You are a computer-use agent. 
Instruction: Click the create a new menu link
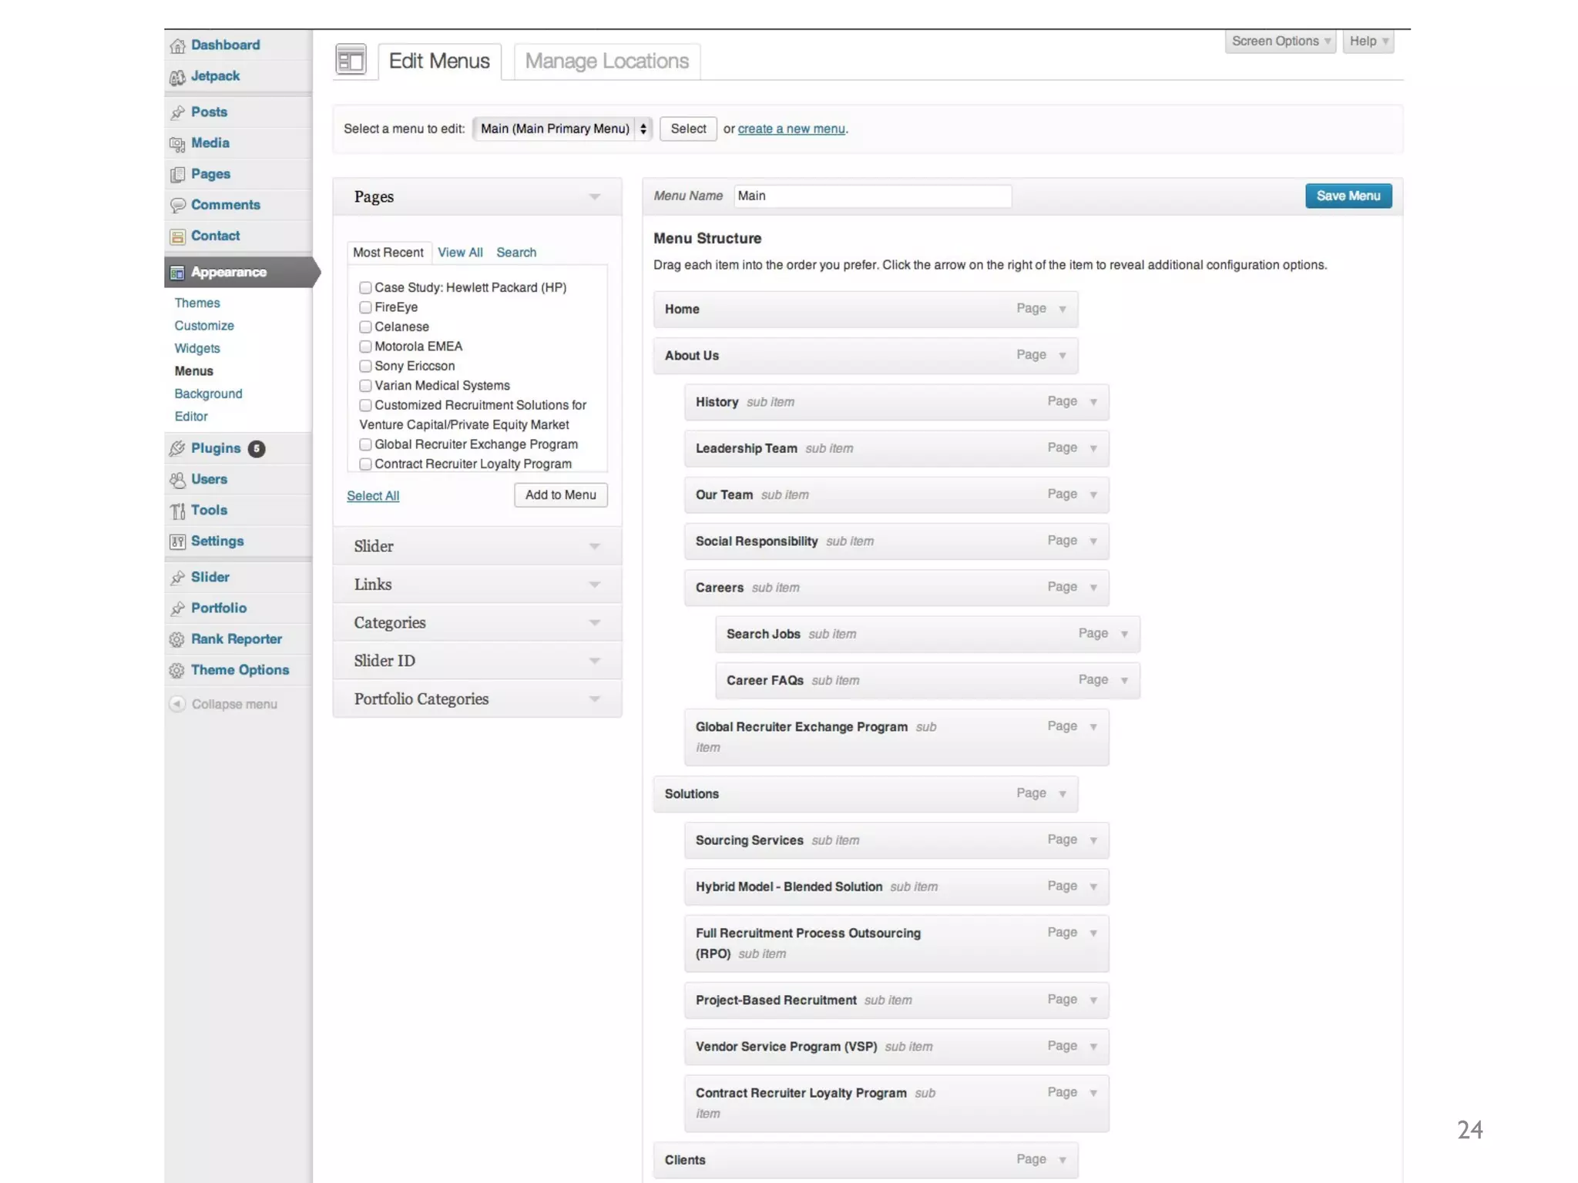pyautogui.click(x=791, y=129)
